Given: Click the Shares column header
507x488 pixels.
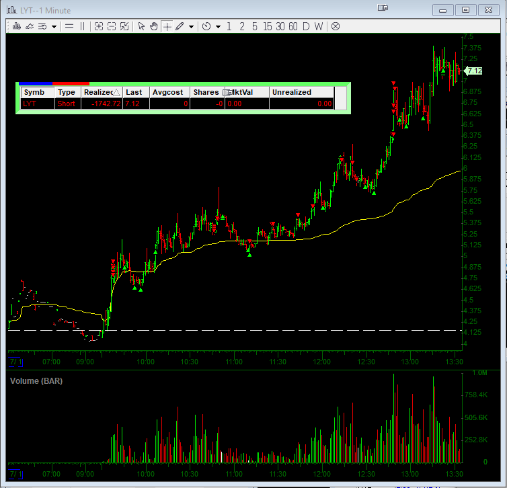Looking at the screenshot, I should pos(206,92).
